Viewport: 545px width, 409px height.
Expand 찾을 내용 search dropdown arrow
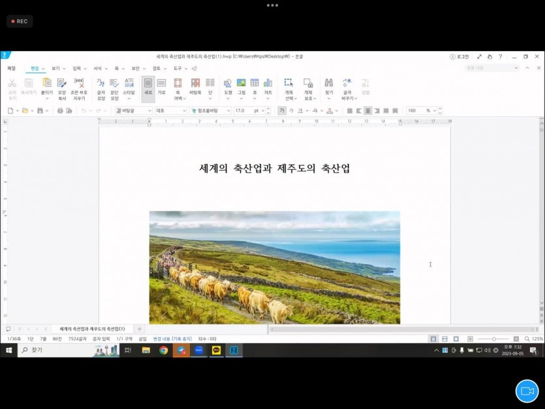tap(516, 68)
